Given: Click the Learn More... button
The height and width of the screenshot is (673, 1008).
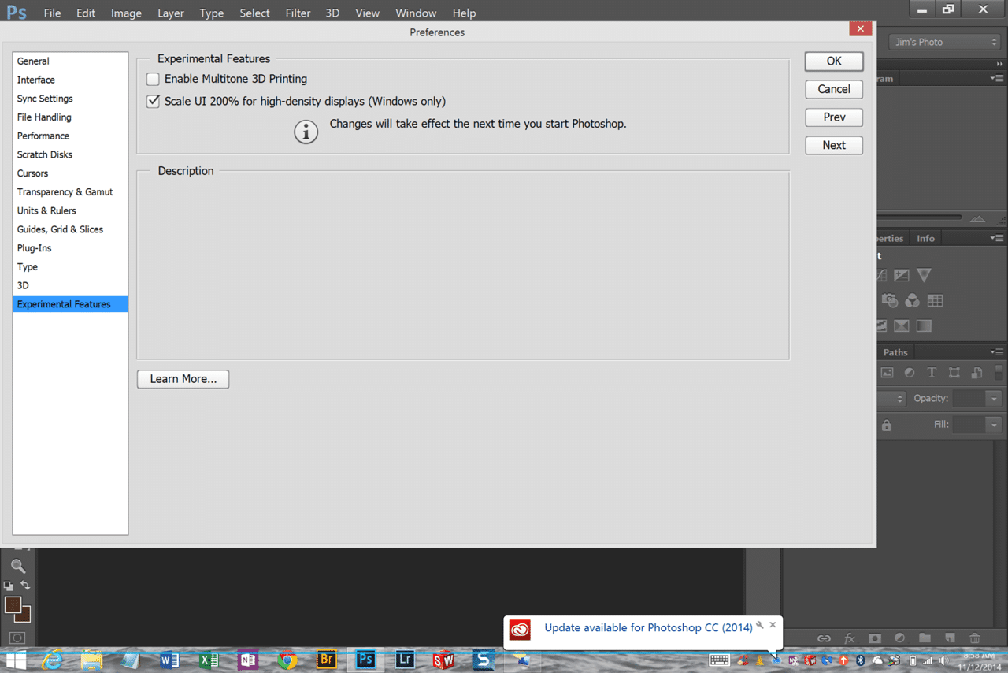Looking at the screenshot, I should click(x=183, y=379).
